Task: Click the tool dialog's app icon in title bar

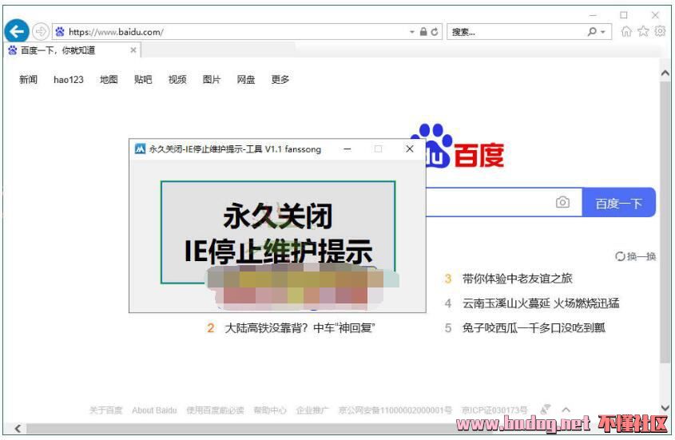Action: pos(140,149)
